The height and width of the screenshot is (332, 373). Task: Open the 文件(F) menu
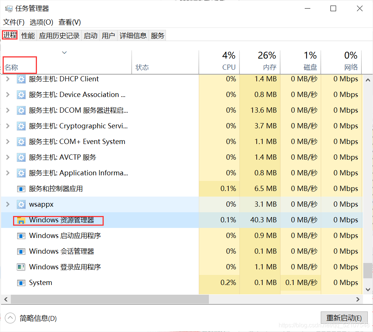point(14,22)
